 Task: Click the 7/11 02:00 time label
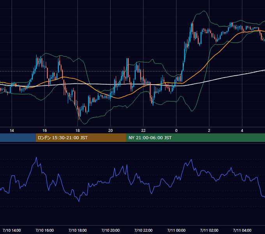(x=209, y=230)
